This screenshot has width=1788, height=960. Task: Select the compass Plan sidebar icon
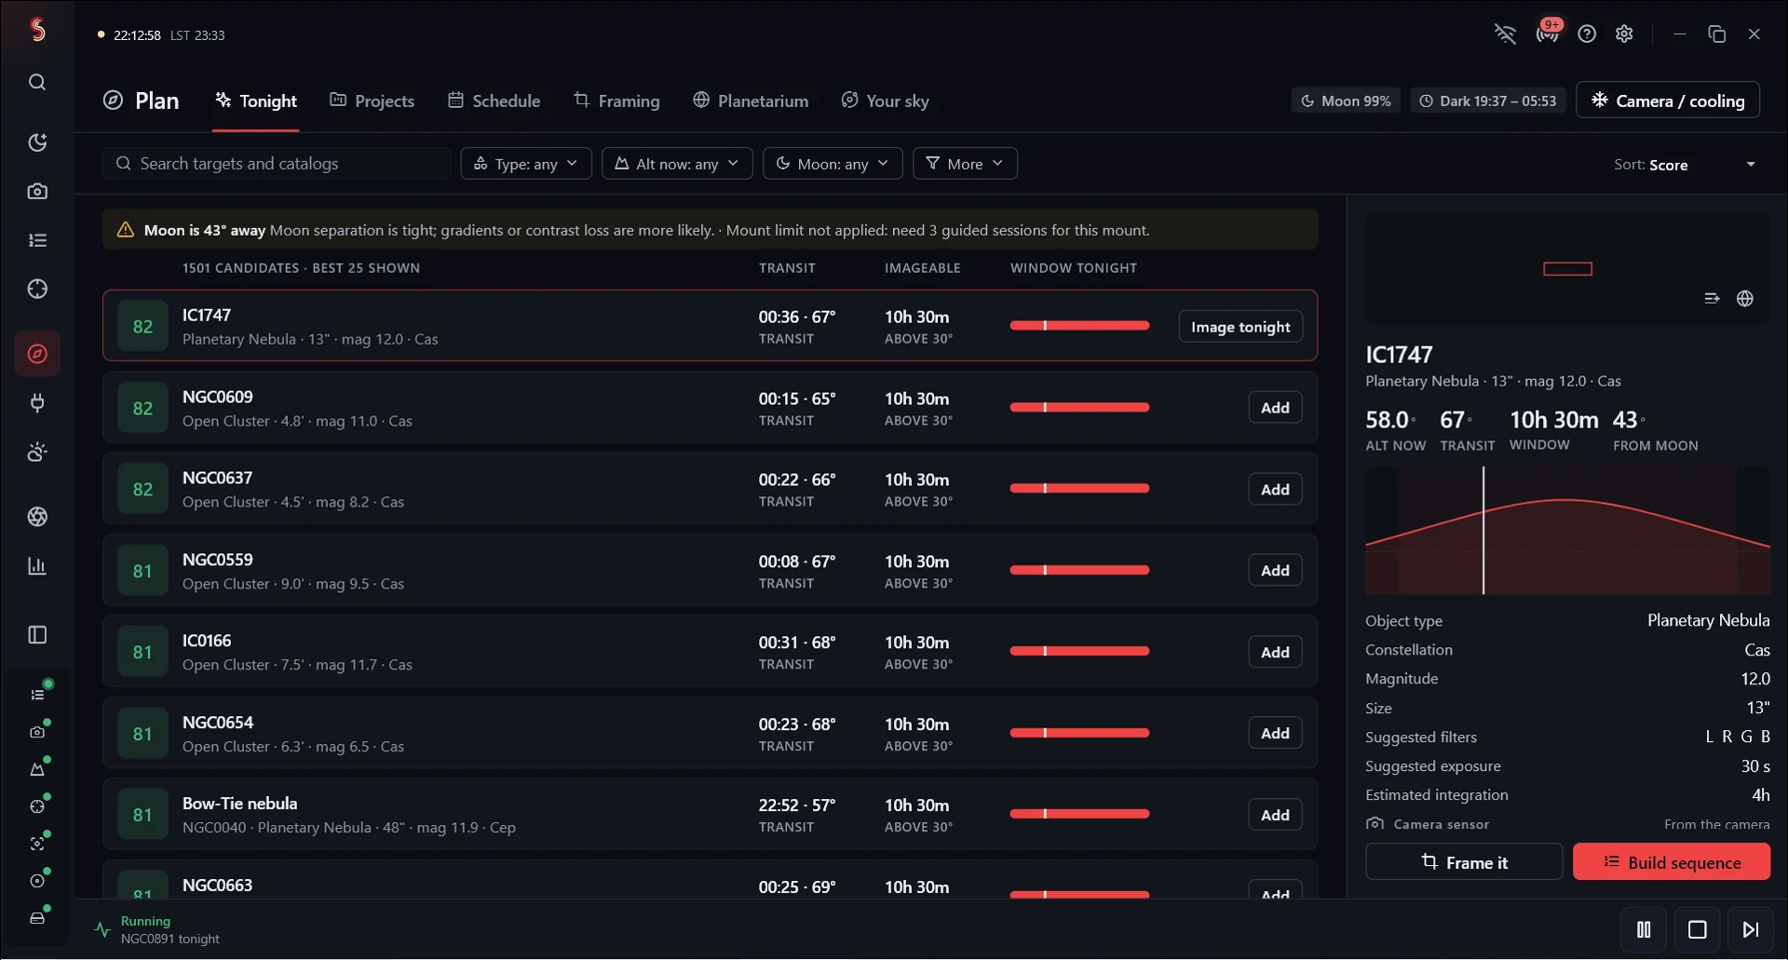point(37,354)
